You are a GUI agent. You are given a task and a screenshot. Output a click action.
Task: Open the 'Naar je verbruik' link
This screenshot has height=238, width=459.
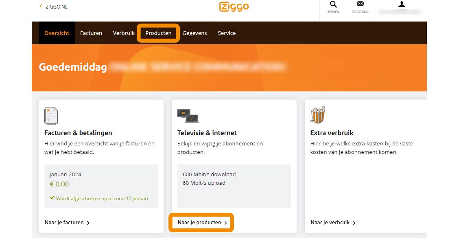[x=333, y=223]
